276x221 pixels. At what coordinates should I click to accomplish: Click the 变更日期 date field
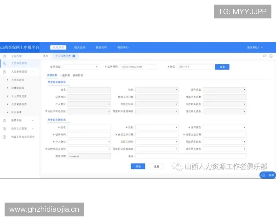pyautogui.click(x=89, y=157)
